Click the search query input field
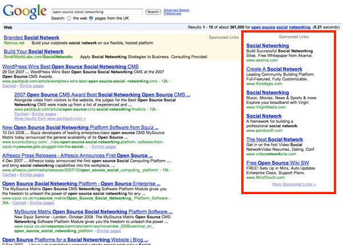This screenshot has width=343, height=245. (97, 12)
